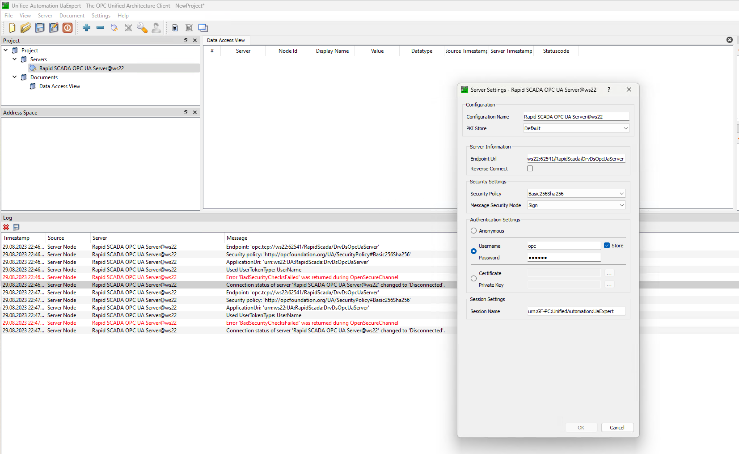Click the Username input field
This screenshot has width=739, height=454.
click(564, 246)
